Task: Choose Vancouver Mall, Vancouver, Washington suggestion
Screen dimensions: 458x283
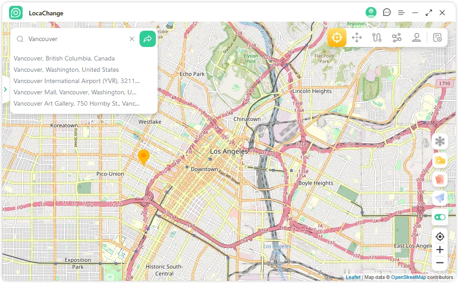Action: pyautogui.click(x=75, y=92)
